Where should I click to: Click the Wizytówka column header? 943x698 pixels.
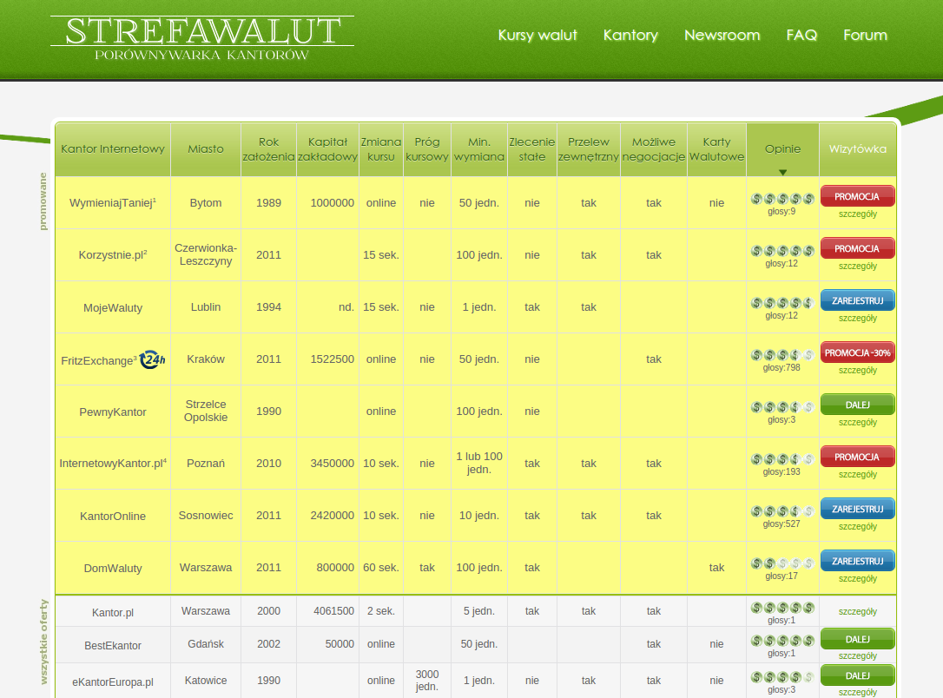click(x=858, y=149)
